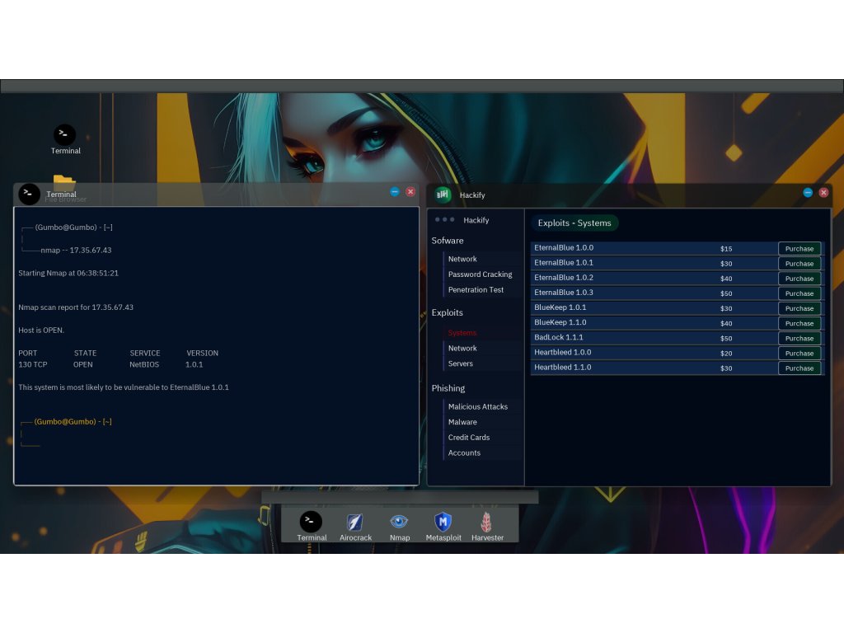844x633 pixels.
Task: Select the Heartbleed 1.0.0 row name
Action: pos(562,353)
